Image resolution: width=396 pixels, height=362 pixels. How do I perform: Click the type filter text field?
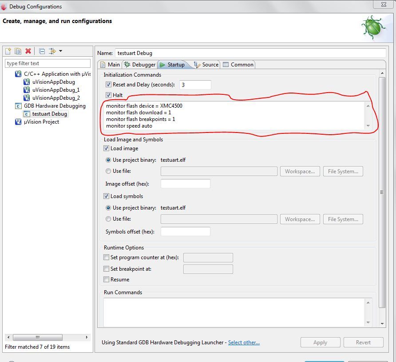click(48, 63)
